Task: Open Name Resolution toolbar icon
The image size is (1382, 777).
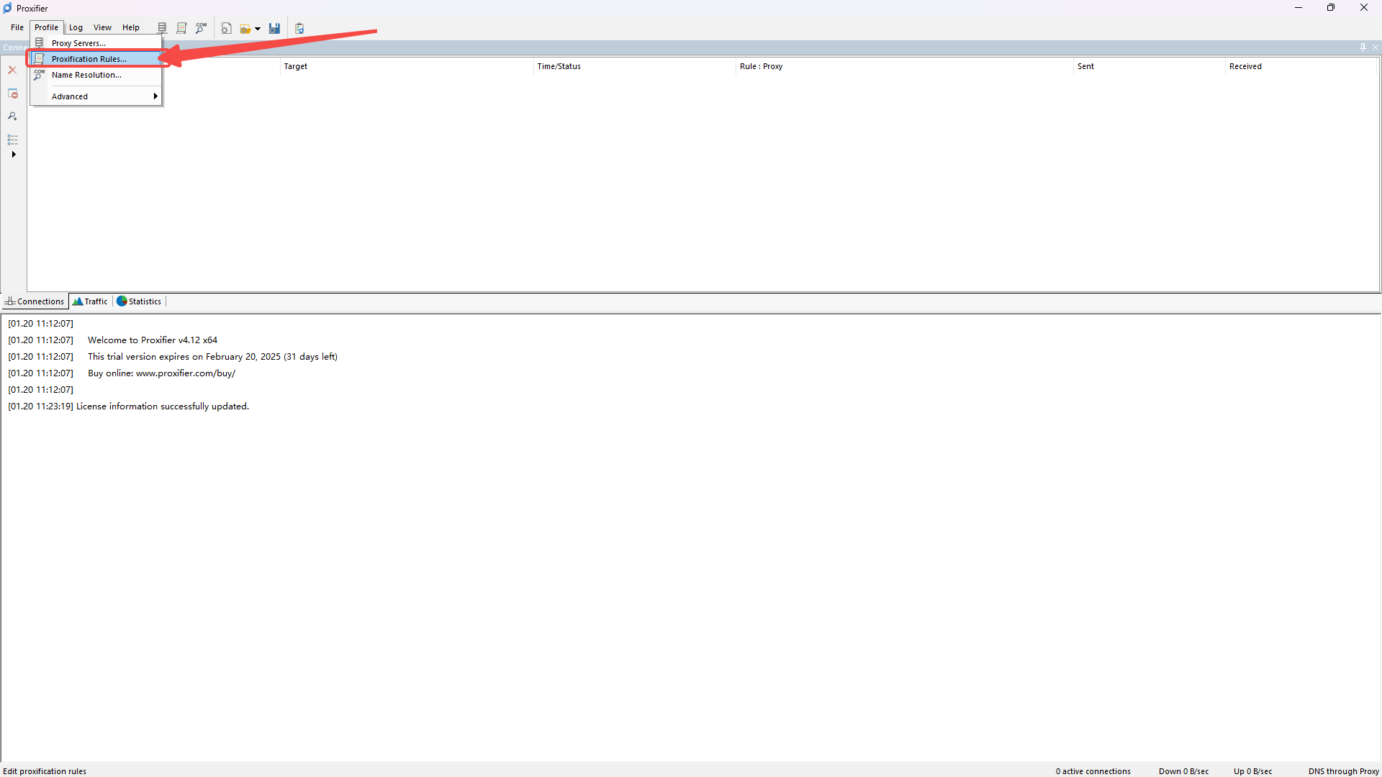Action: click(x=201, y=28)
